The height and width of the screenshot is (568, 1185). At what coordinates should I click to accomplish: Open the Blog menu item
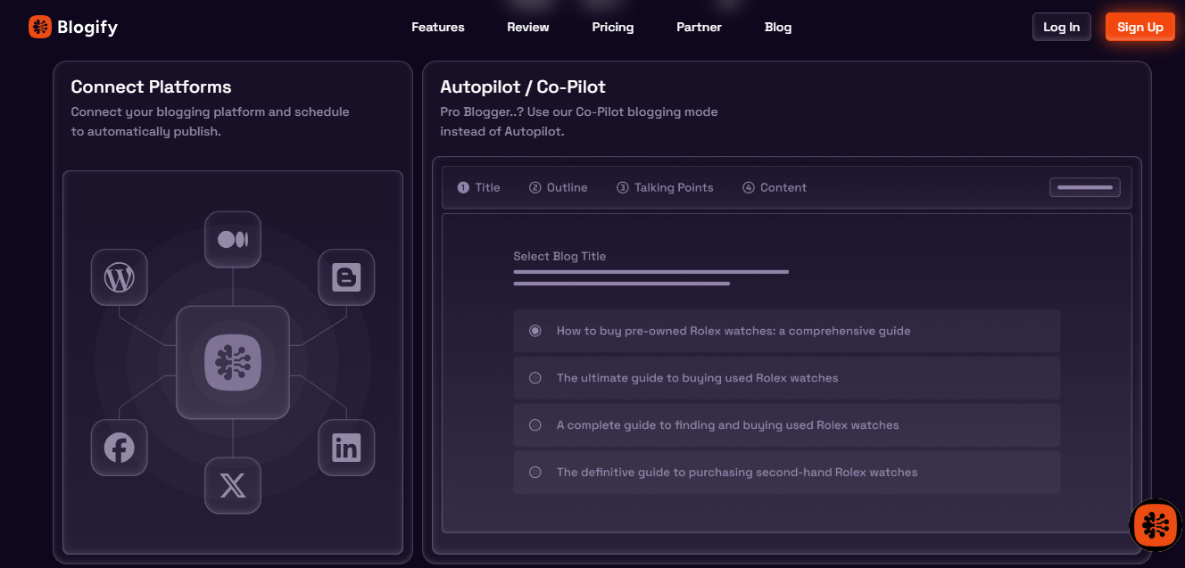(778, 27)
